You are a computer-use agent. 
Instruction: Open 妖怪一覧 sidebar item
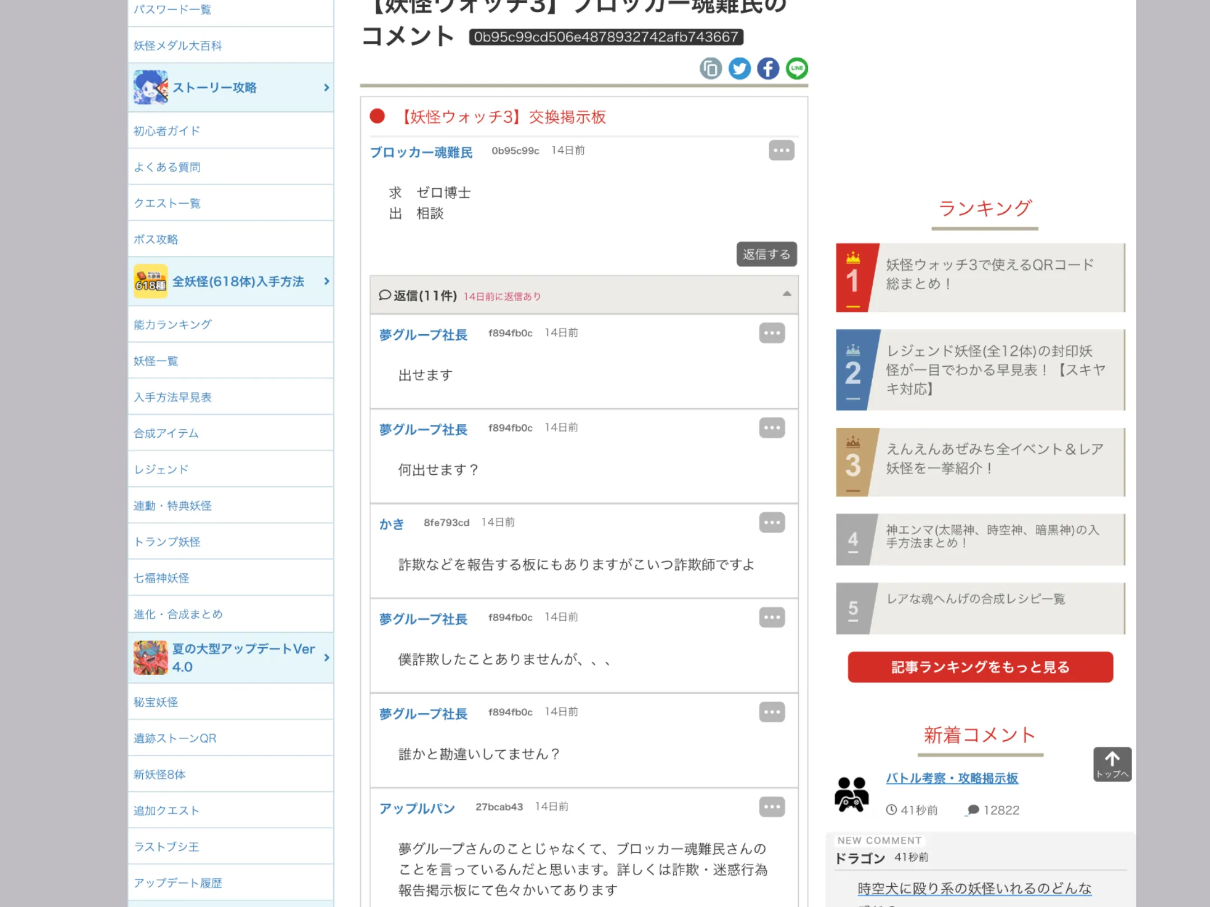click(x=231, y=361)
